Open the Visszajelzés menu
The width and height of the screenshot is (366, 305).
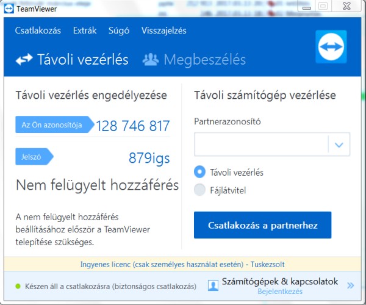(163, 30)
